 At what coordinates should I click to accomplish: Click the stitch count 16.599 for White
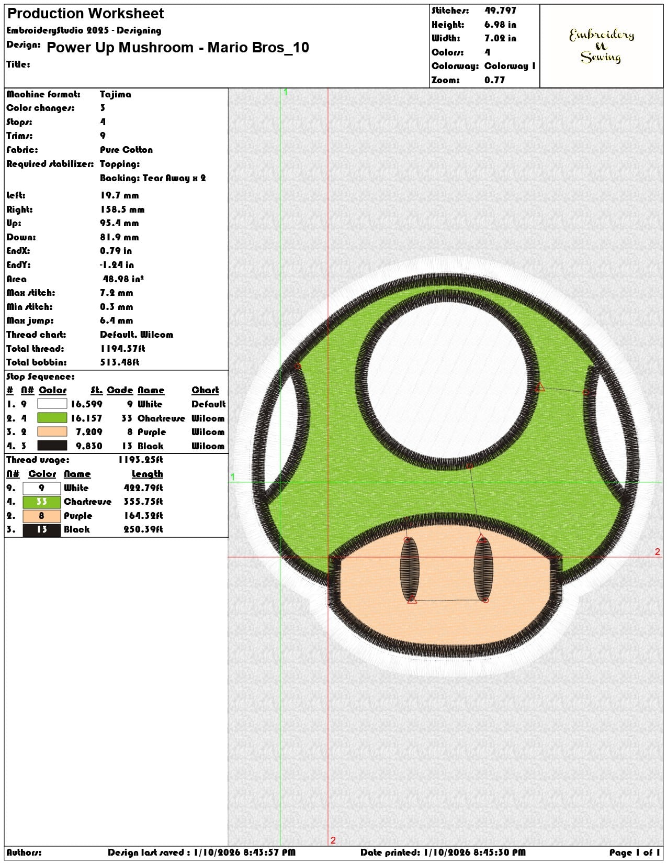87,404
